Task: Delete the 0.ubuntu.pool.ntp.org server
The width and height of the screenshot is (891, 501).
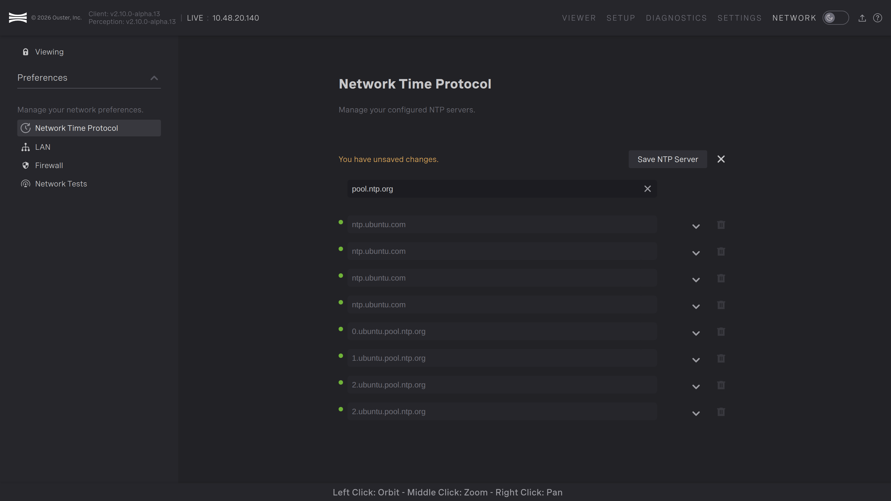Action: point(721,331)
